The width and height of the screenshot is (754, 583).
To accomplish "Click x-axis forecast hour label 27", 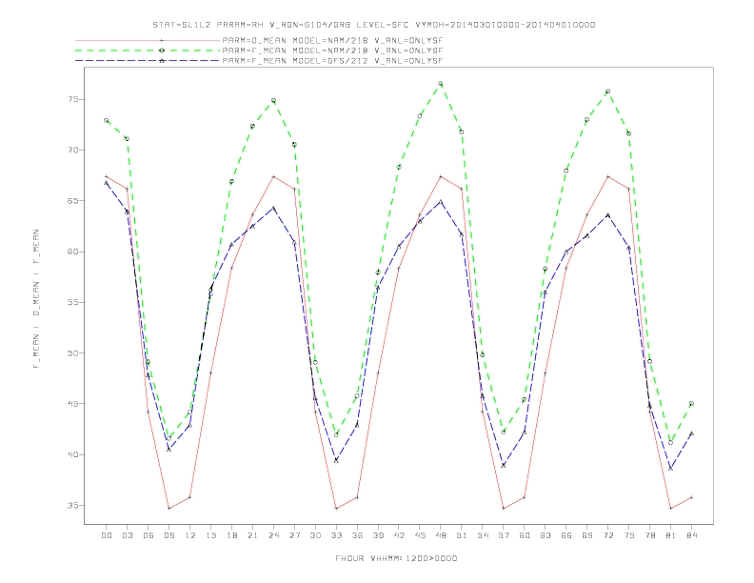I will (294, 535).
